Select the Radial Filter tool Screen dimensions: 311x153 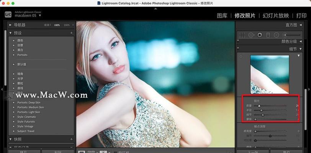(x=276, y=35)
